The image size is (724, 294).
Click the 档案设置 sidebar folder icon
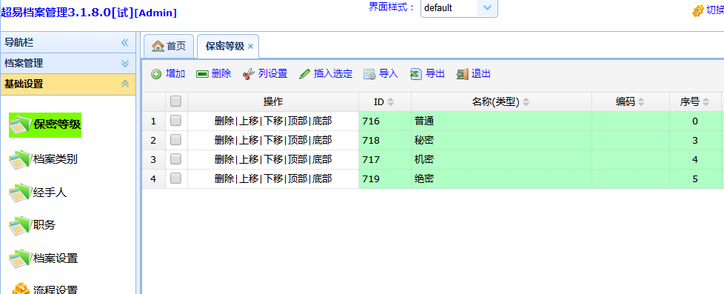tap(21, 258)
